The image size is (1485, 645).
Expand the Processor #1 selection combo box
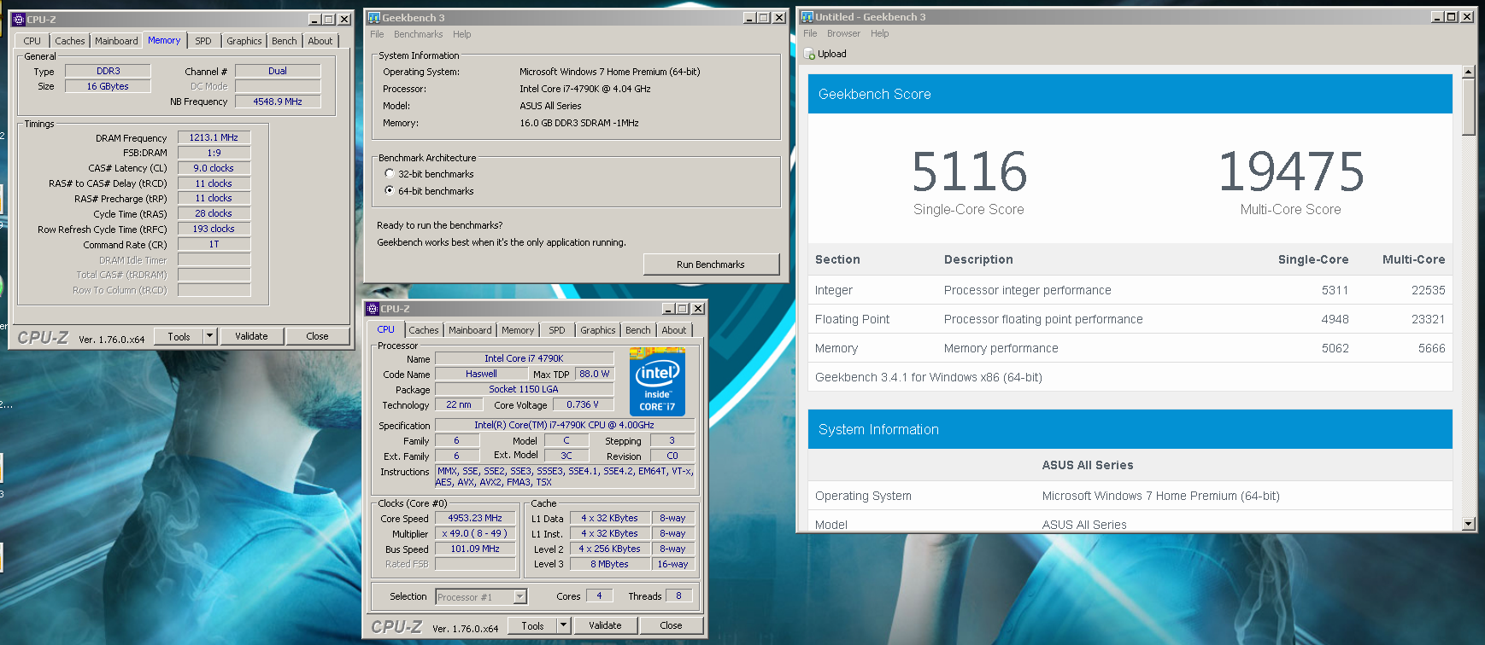click(520, 597)
